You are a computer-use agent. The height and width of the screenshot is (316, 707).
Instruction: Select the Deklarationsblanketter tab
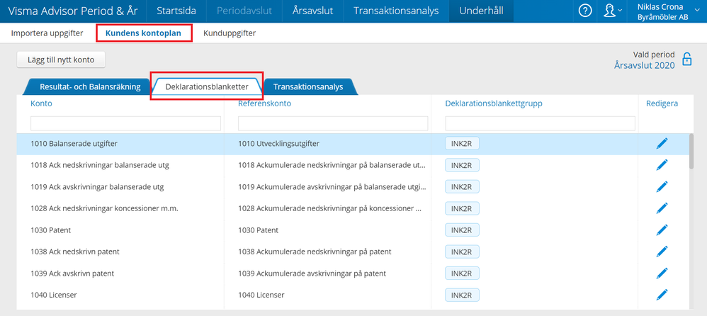(x=207, y=86)
